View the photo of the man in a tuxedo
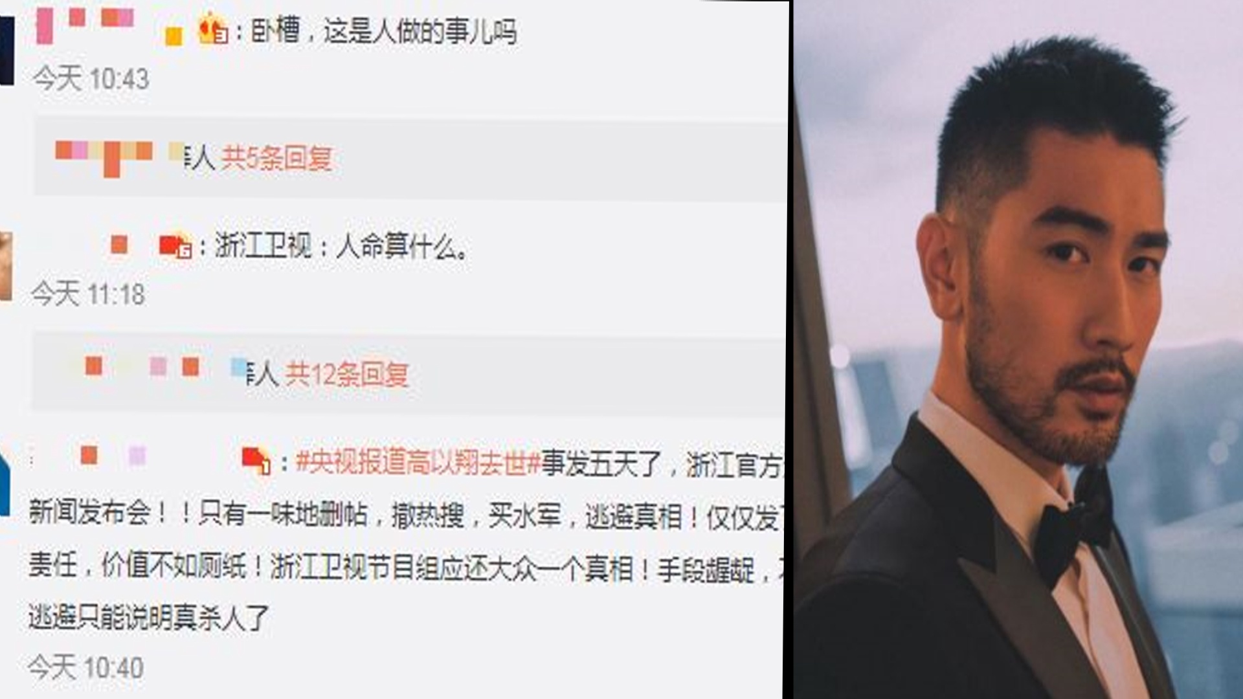1243x699 pixels. [1018, 349]
